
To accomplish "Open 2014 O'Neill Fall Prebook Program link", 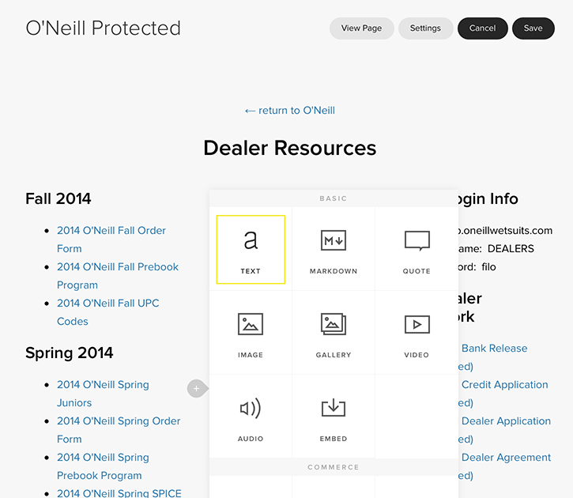I will [118, 276].
